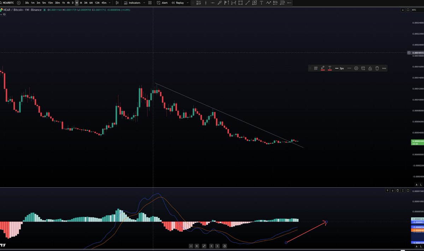Image resolution: width=424 pixels, height=251 pixels.
Task: Toggle auto scale A on indicator pane
Action: (x=417, y=246)
